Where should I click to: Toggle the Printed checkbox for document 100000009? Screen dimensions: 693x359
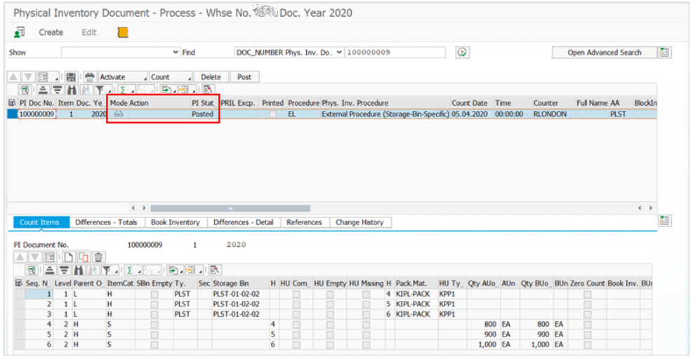(272, 114)
